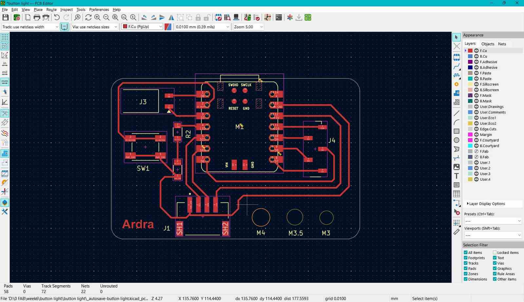524x302 pixels.
Task: Refresh the board view
Action: [x=88, y=17]
